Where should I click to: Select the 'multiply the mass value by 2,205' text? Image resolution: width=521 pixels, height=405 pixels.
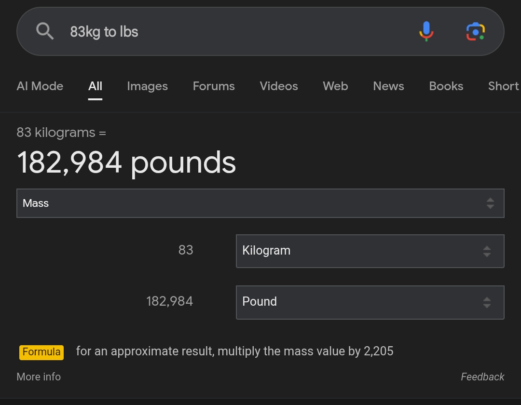tap(305, 351)
